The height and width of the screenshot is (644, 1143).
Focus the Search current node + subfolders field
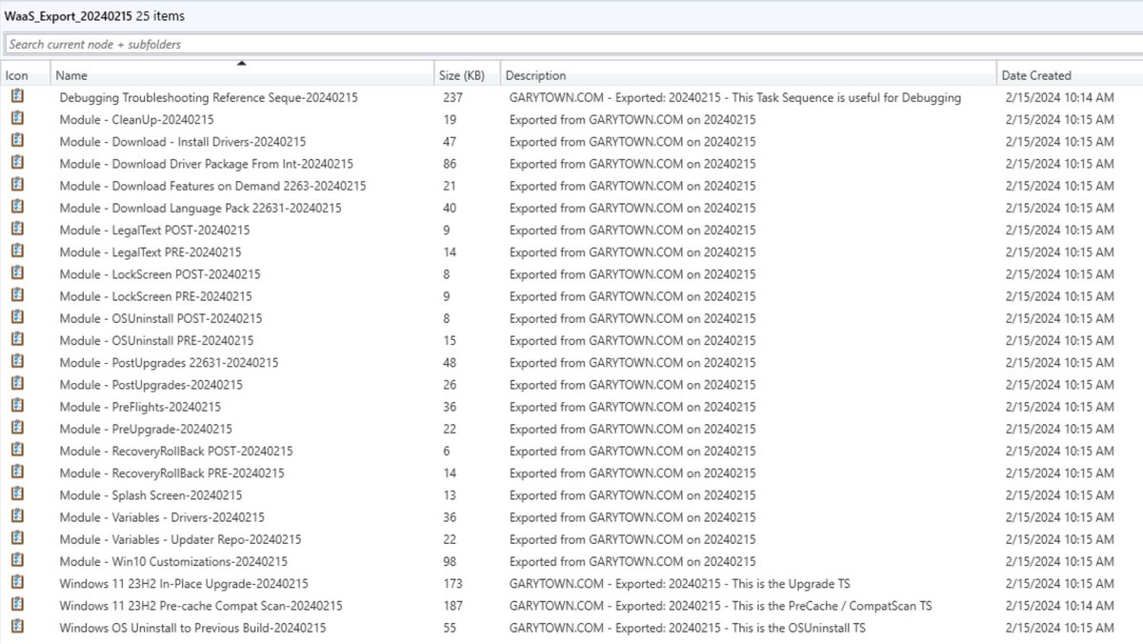click(571, 44)
